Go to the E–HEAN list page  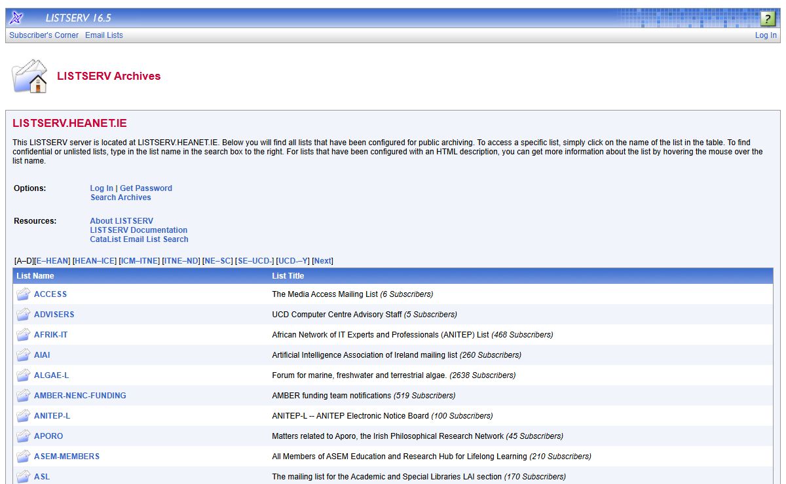52,261
